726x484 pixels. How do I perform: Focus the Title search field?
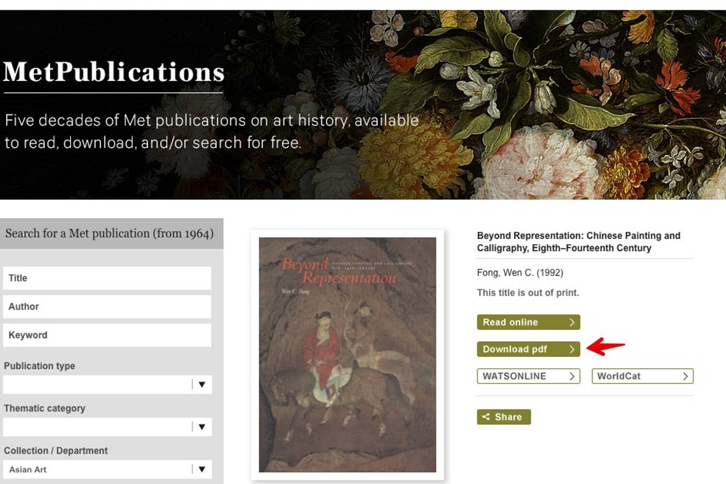click(107, 278)
